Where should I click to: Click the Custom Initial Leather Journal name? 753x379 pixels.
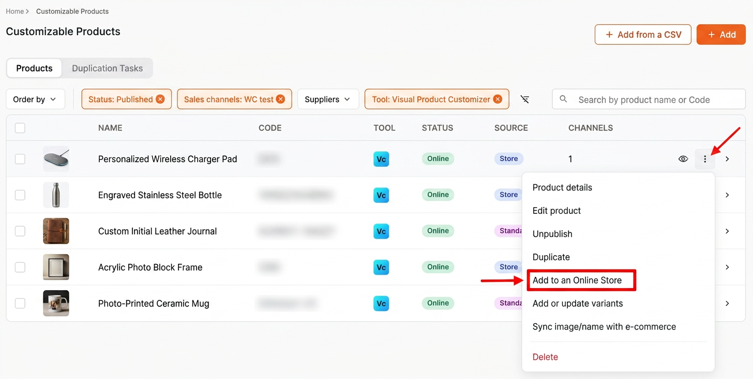157,231
